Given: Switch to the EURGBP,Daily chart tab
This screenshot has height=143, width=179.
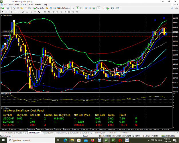Looking at the screenshot, I should pos(87,133).
